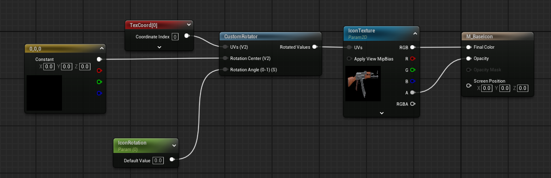The height and width of the screenshot is (178, 551).
Task: Click the Constant white output pin
Action: click(x=99, y=59)
